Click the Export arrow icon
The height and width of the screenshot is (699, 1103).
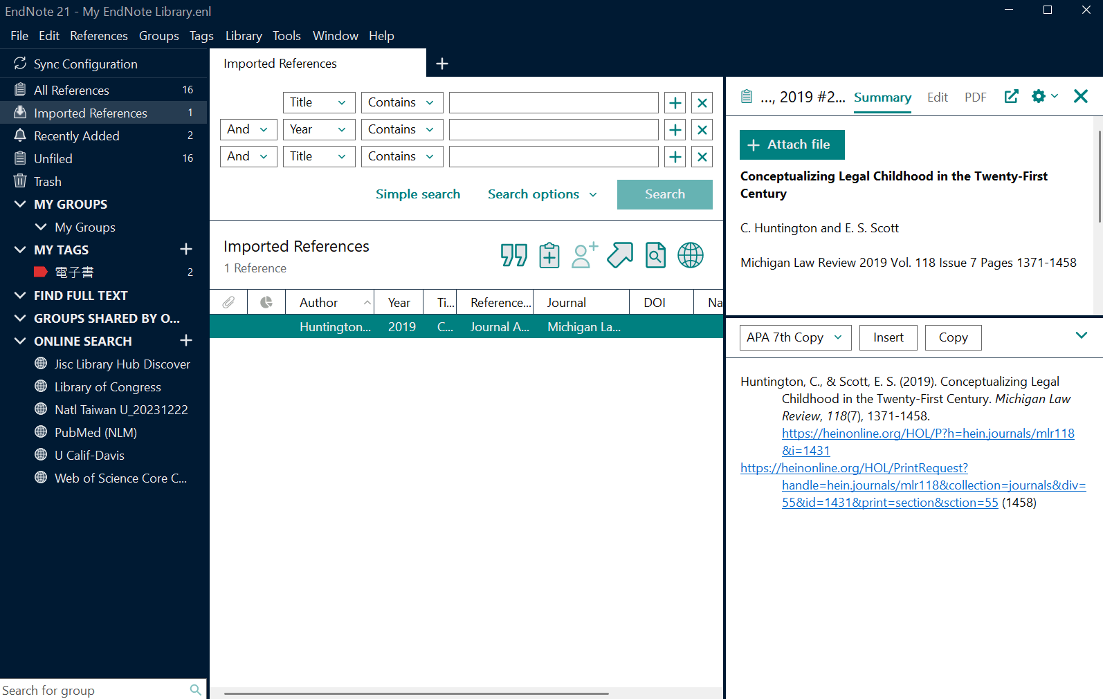620,255
